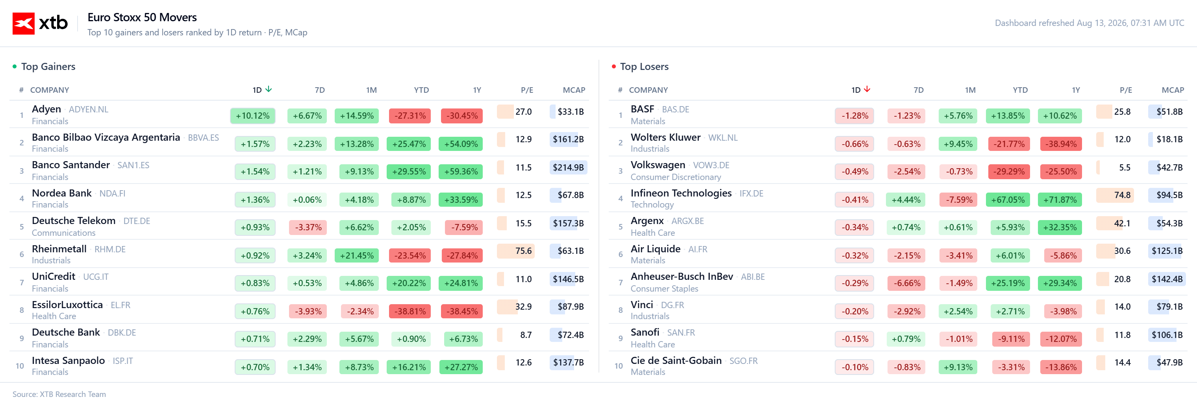Click the red Top Losers dot indicator
This screenshot has width=1197, height=404.
tap(613, 67)
